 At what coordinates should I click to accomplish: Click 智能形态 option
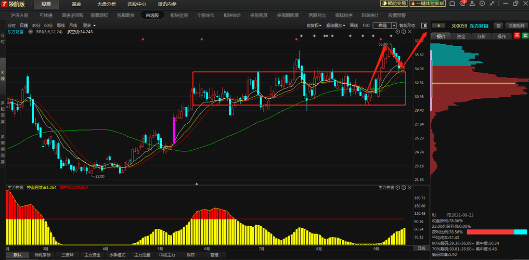coord(407,25)
